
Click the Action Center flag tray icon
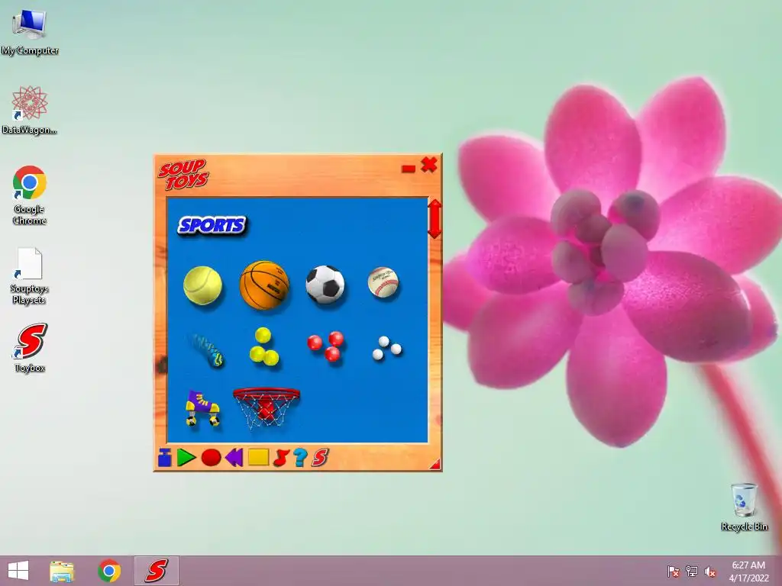[674, 571]
